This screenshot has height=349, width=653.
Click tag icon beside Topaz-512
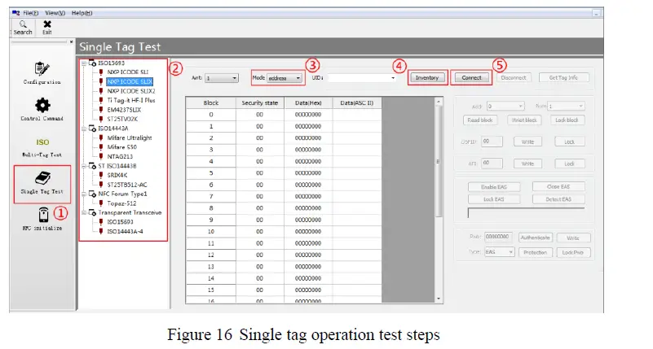[x=100, y=203]
